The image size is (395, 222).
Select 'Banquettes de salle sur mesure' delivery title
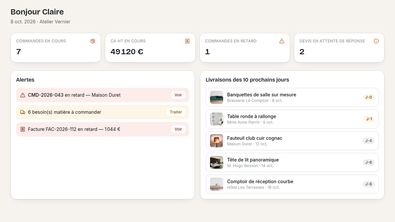(x=262, y=95)
